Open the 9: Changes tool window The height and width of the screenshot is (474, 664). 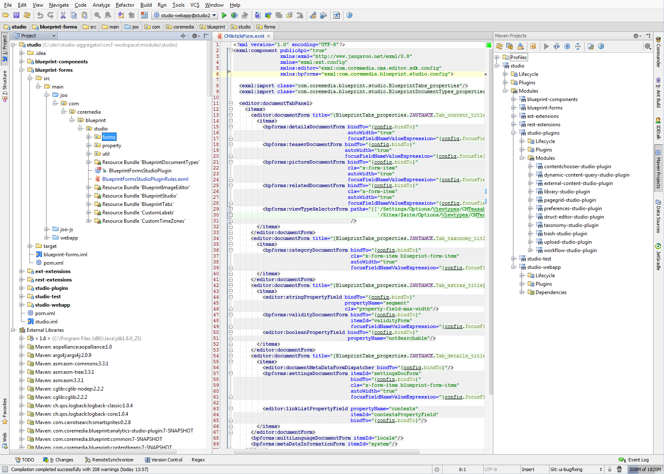click(58, 460)
